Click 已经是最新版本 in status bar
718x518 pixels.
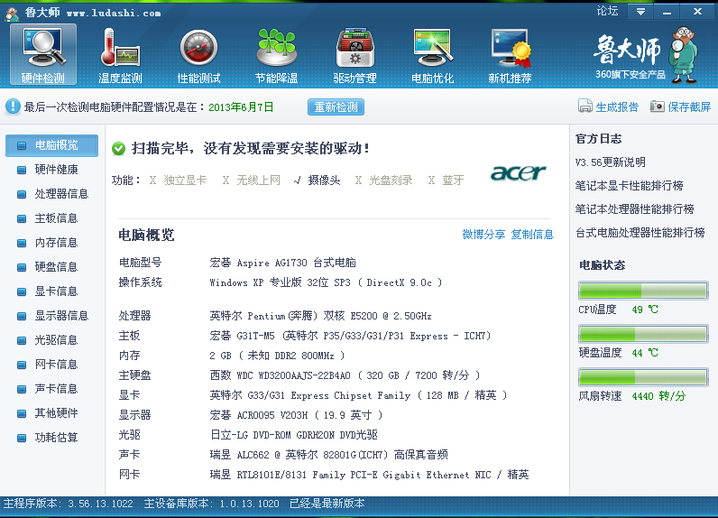[x=327, y=504]
